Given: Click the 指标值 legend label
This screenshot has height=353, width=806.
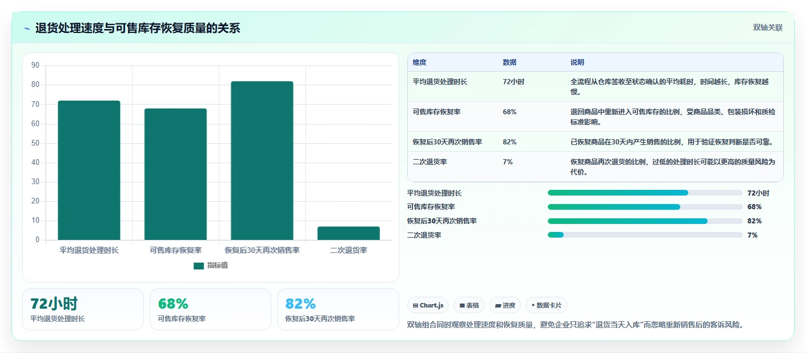Looking at the screenshot, I should [x=217, y=265].
